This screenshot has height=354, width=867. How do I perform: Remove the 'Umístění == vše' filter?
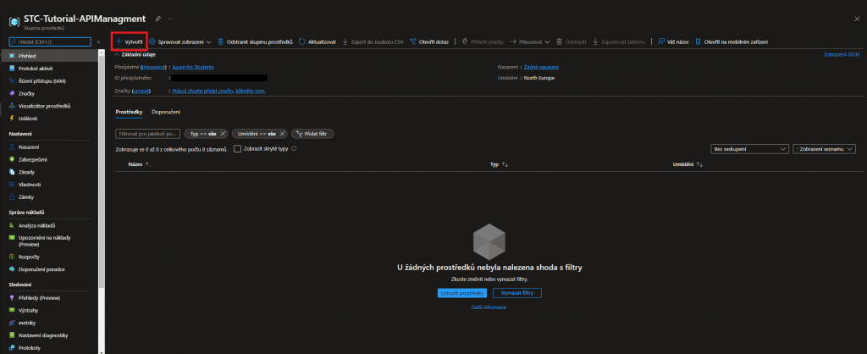[283, 134]
